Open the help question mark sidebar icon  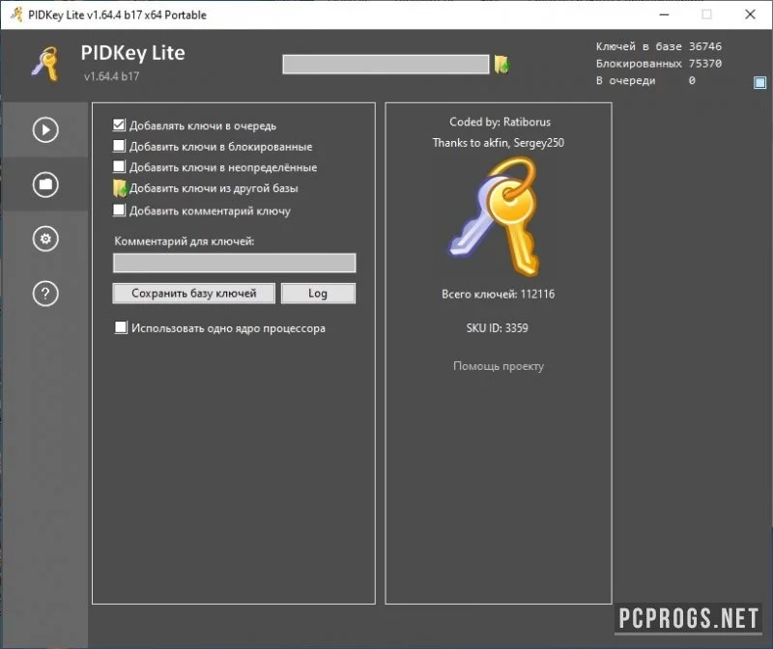(45, 294)
